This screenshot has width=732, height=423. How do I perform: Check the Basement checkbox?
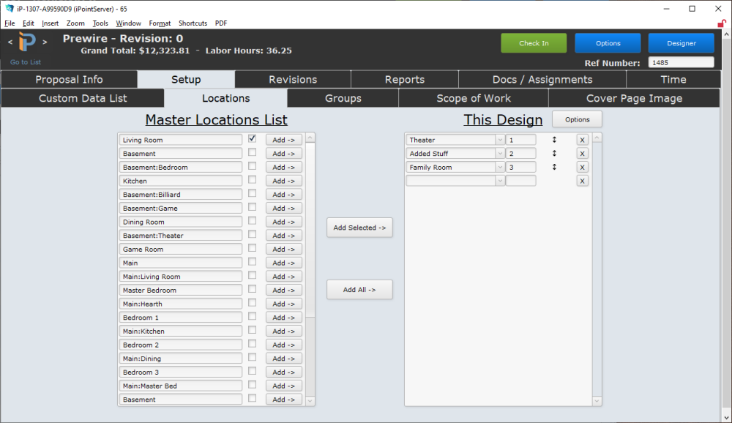[252, 153]
